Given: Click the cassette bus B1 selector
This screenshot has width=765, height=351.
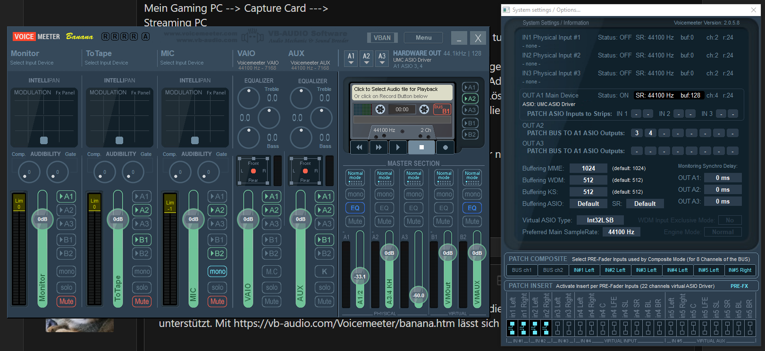Looking at the screenshot, I should [442, 109].
